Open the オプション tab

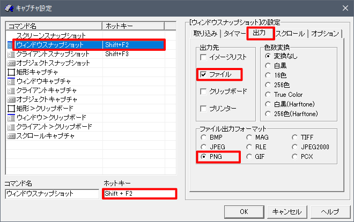[x=325, y=34]
